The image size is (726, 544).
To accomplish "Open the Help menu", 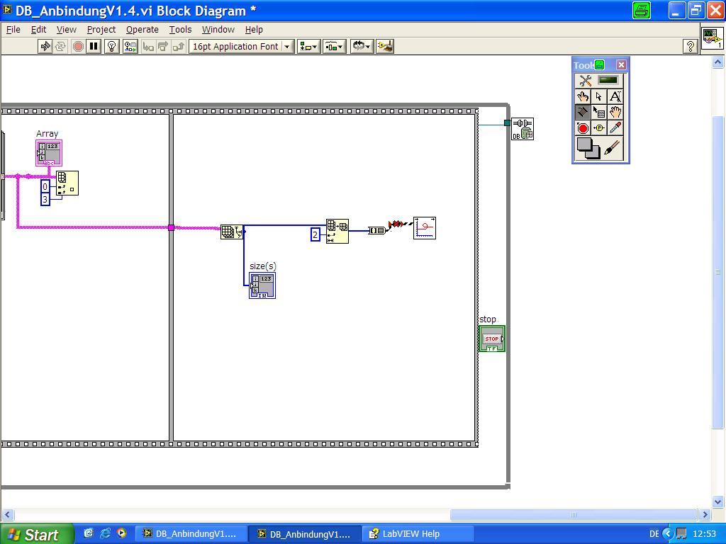I will coord(254,29).
